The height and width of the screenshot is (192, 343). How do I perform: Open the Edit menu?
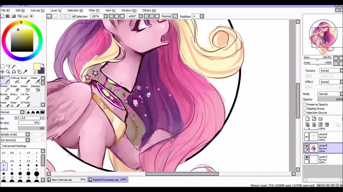tap(20, 10)
